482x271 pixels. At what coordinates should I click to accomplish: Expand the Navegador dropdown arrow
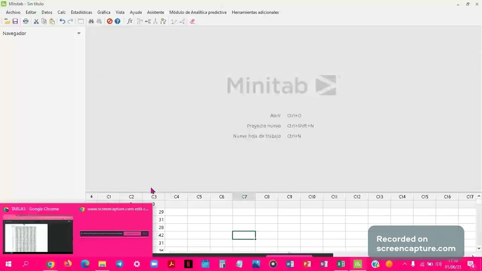(79, 33)
